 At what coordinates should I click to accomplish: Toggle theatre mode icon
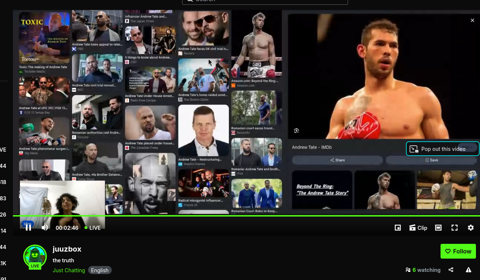(x=438, y=228)
